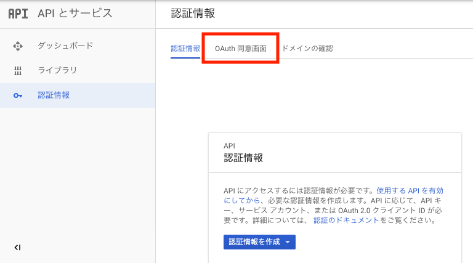Image resolution: width=473 pixels, height=263 pixels.
Task: Click the Library icon in sidebar
Action: pos(18,71)
